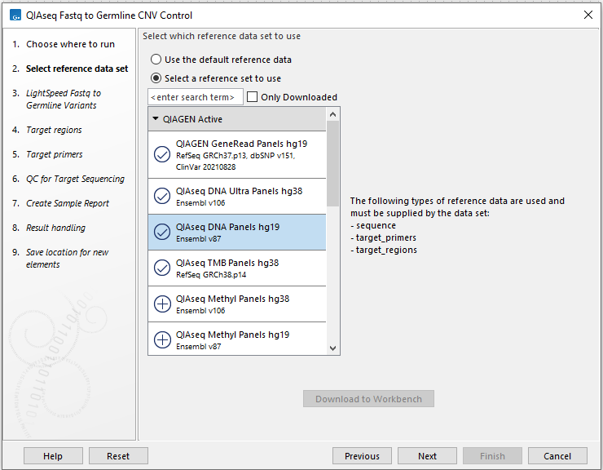603x470 pixels.
Task: Go to step 1 Choose where to run
Action: tap(70, 44)
